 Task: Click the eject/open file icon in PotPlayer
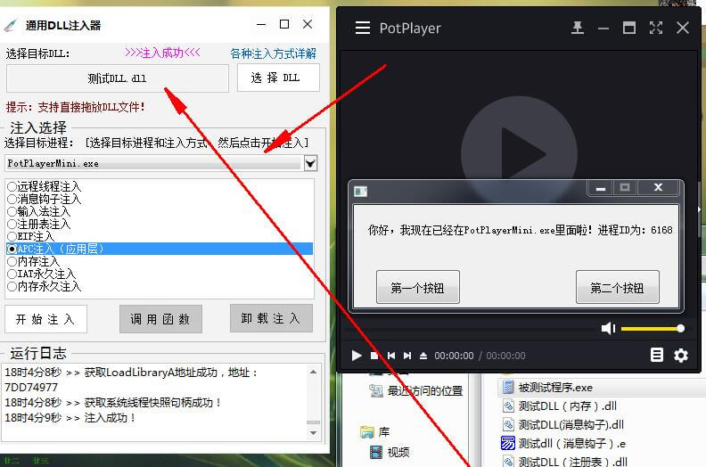423,356
